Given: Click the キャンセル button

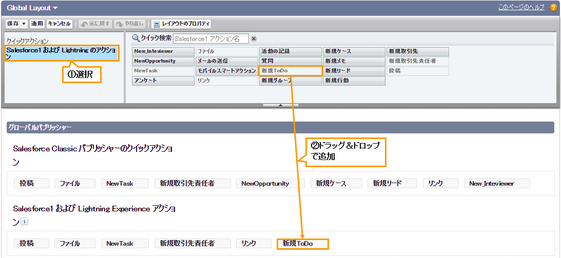Looking at the screenshot, I should [x=60, y=24].
